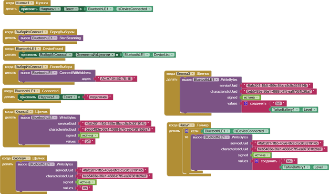
Task: Open BluetoothLE1 dropdown in StartScanning call
Action: coord(44,38)
